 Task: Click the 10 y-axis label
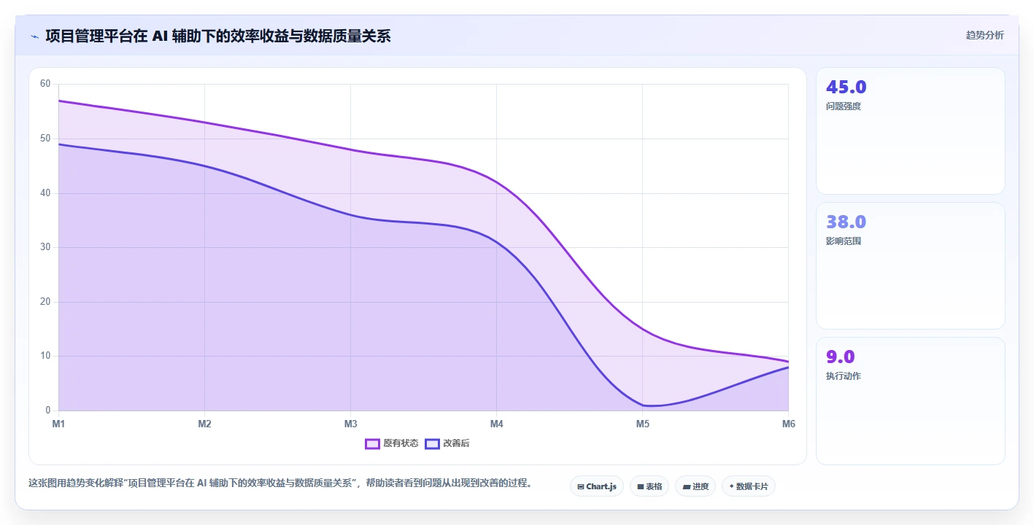[x=45, y=356]
